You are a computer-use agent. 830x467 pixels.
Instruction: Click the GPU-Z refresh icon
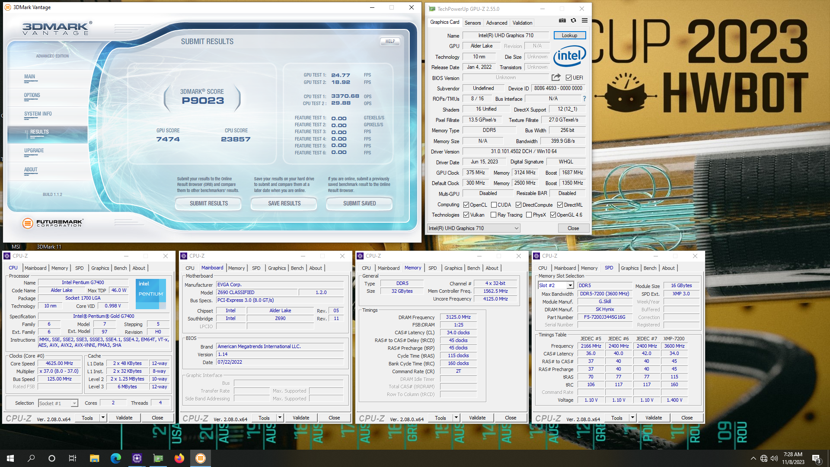pos(573,20)
